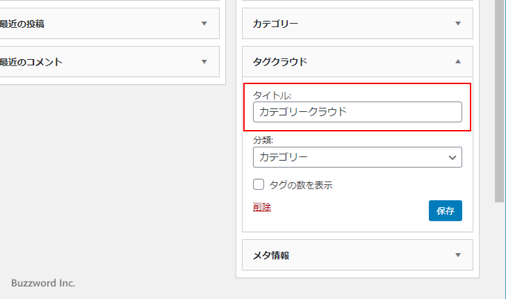Click the 分類: field label
The height and width of the screenshot is (299, 506).
pos(263,140)
